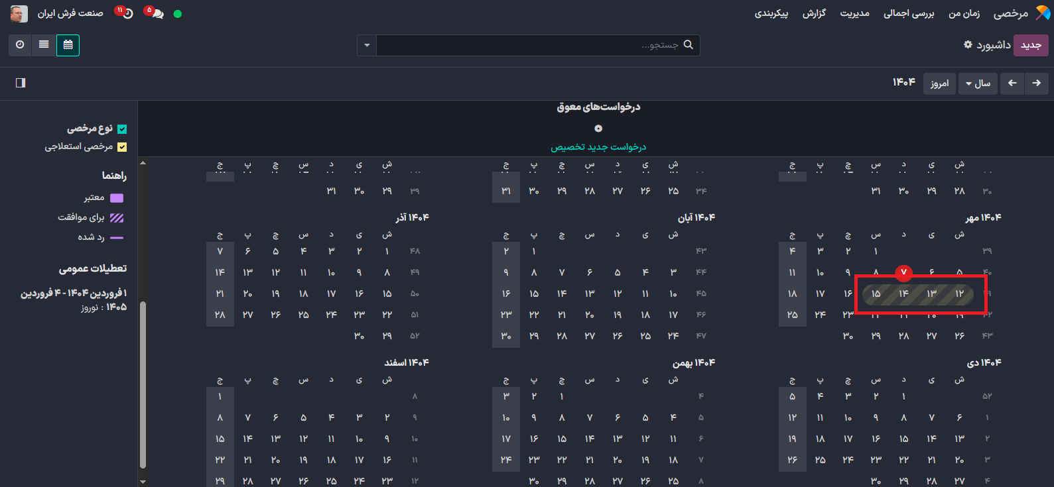Expand the search options dropdown arrow
The width and height of the screenshot is (1054, 487).
click(367, 45)
